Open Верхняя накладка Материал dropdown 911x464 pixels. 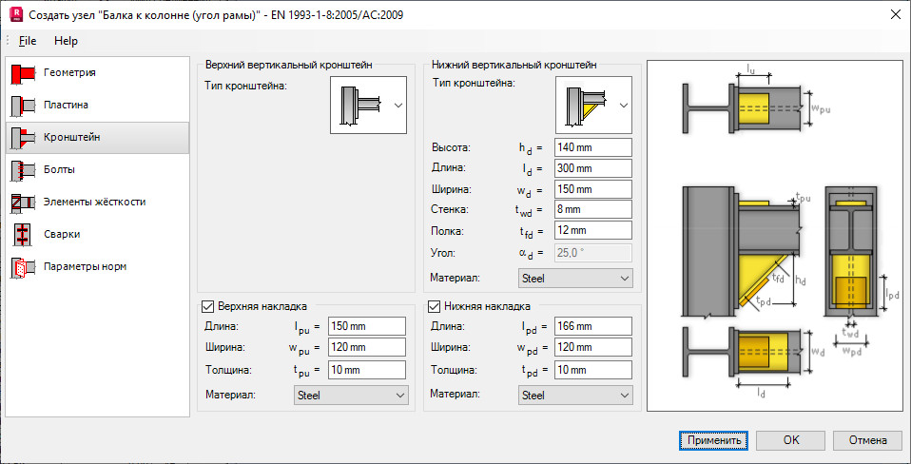[x=351, y=395]
